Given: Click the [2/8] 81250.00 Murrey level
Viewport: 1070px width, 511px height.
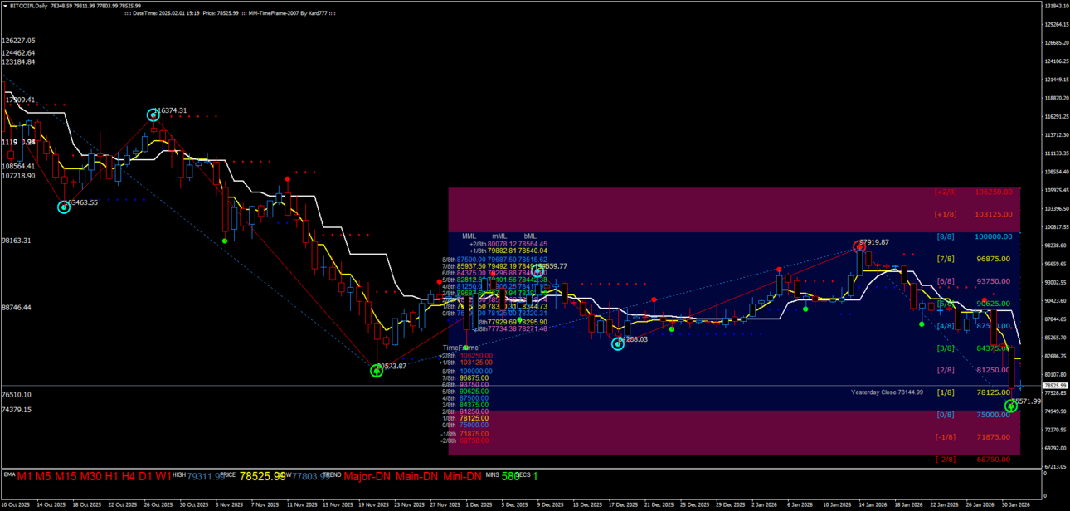Looking at the screenshot, I should point(975,370).
